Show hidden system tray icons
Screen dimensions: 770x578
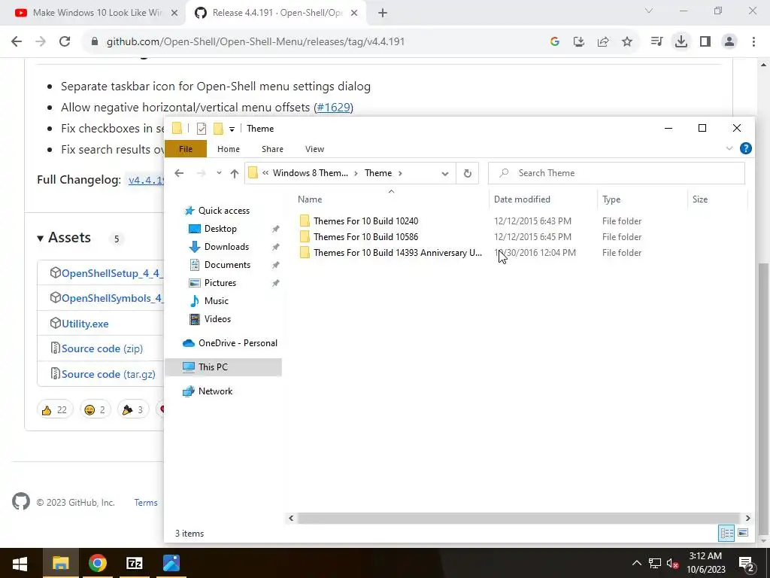[636, 563]
